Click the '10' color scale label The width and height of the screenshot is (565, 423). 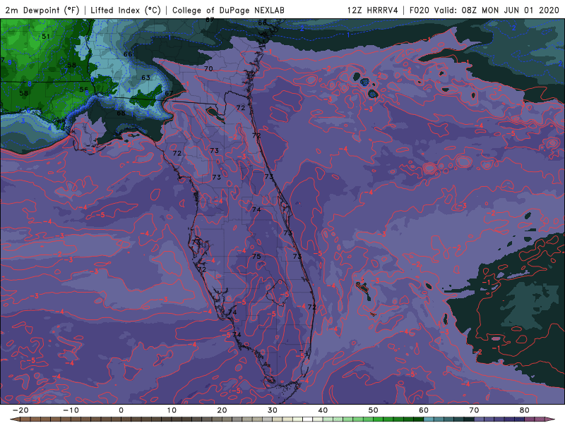pos(172,410)
